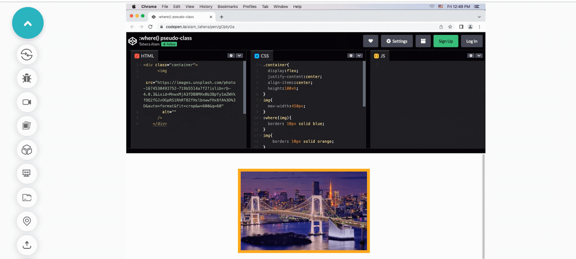Expand JS editor dropdown arrow
The image size is (576, 259).
pyautogui.click(x=479, y=56)
